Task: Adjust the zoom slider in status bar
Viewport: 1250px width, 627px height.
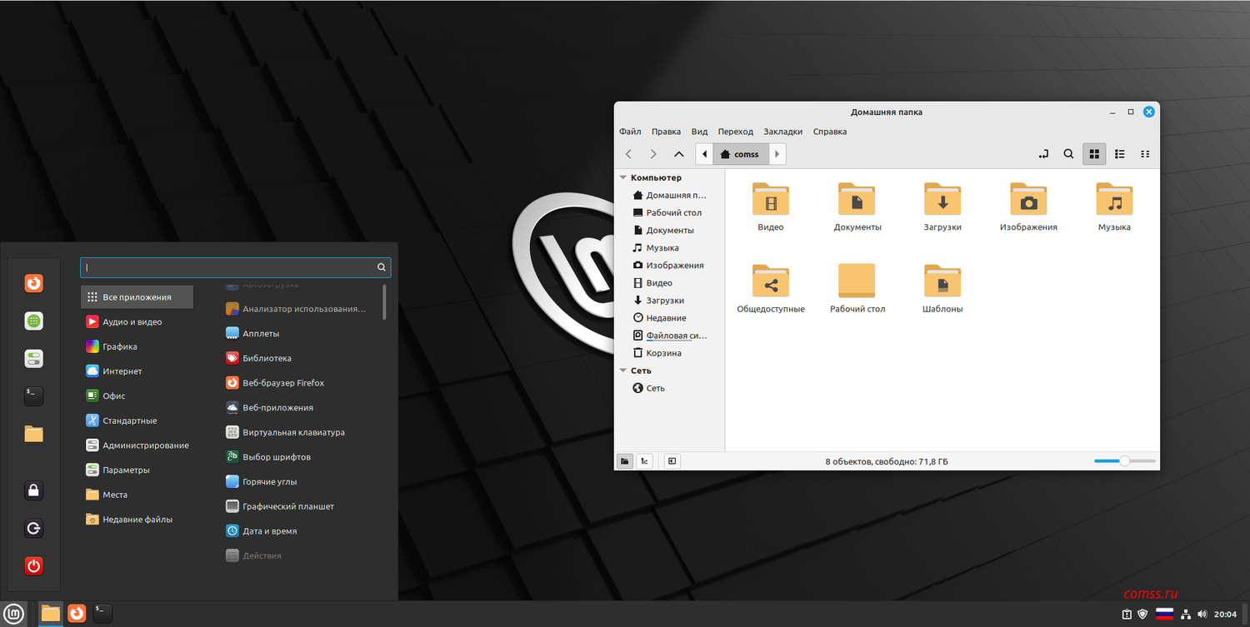Action: [1124, 461]
